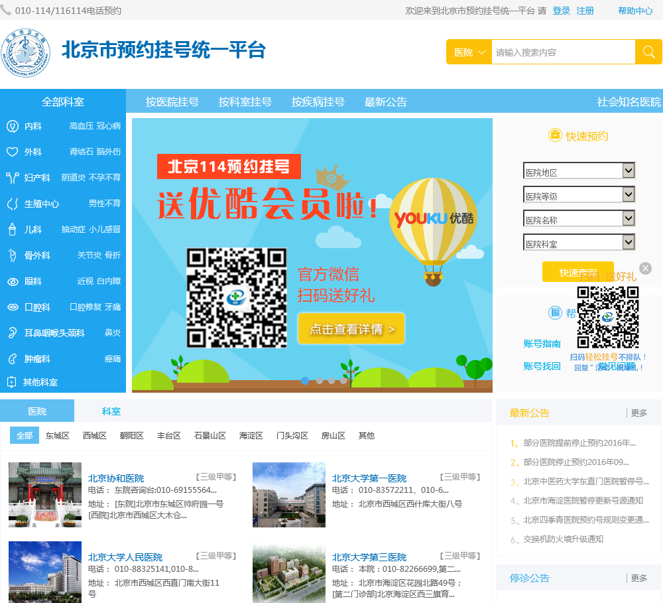
Task: Filter hospitals by 朝阳区
Action: coord(131,435)
